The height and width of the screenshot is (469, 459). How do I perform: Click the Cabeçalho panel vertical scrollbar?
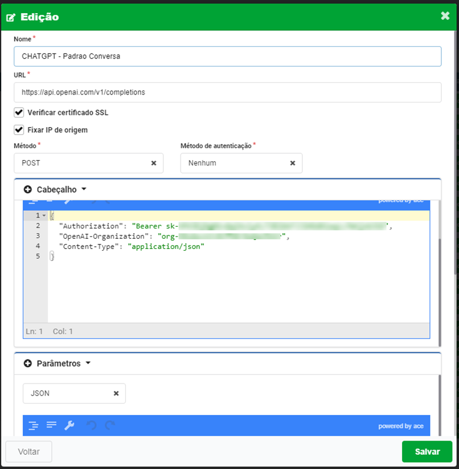tap(440, 292)
